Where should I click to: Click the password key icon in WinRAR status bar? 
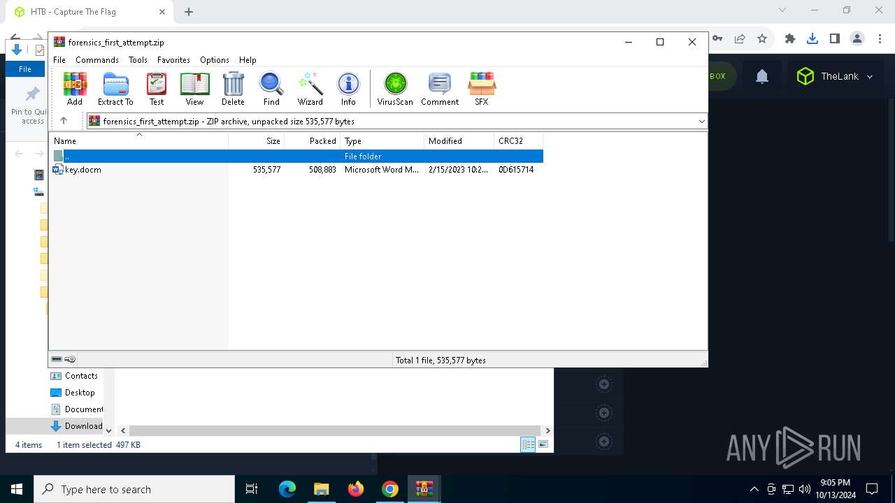pos(70,359)
